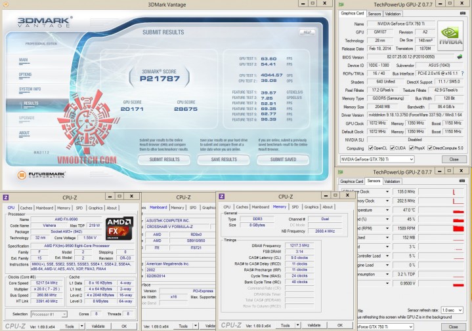This screenshot has width=472, height=331.
Task: Open the Temperature sensor dropdown arrow
Action: [387, 210]
